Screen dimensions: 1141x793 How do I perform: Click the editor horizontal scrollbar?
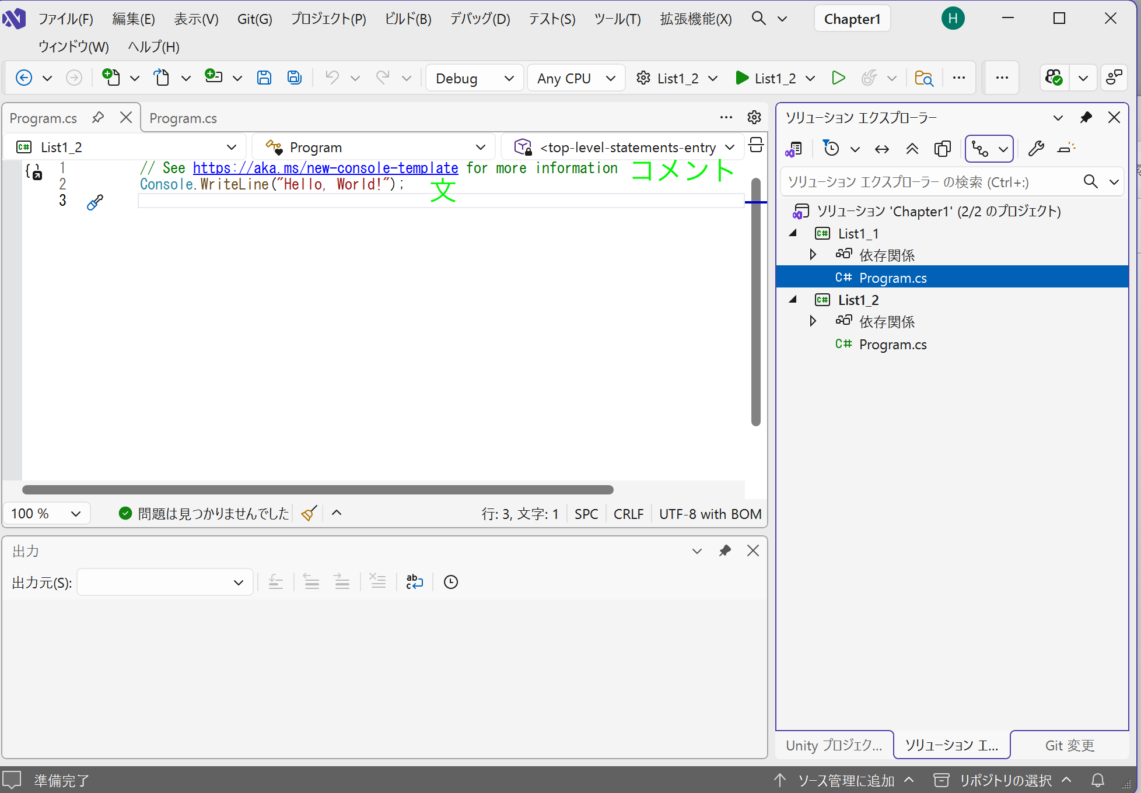point(317,490)
